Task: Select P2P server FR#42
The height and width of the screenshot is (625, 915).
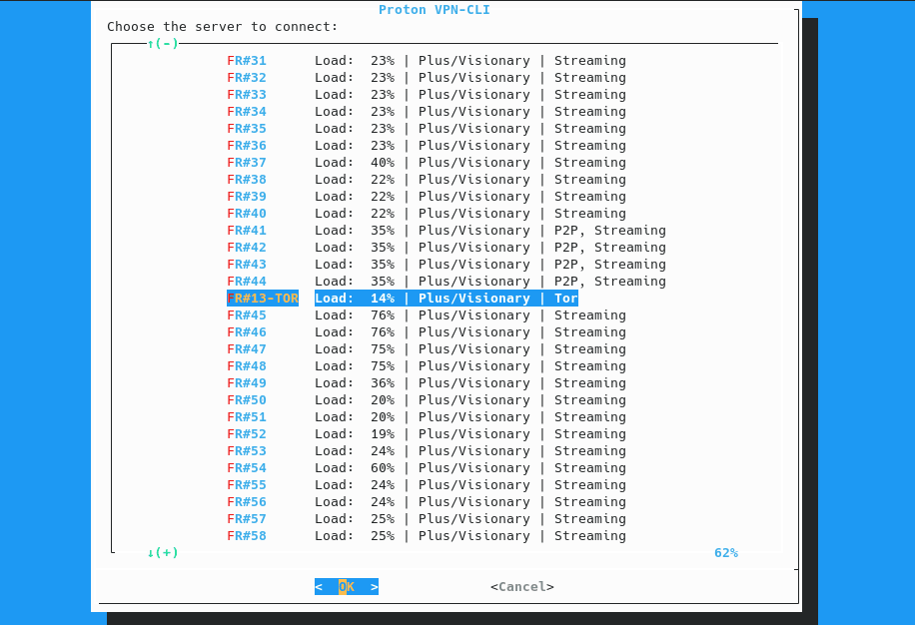Action: 447,248
